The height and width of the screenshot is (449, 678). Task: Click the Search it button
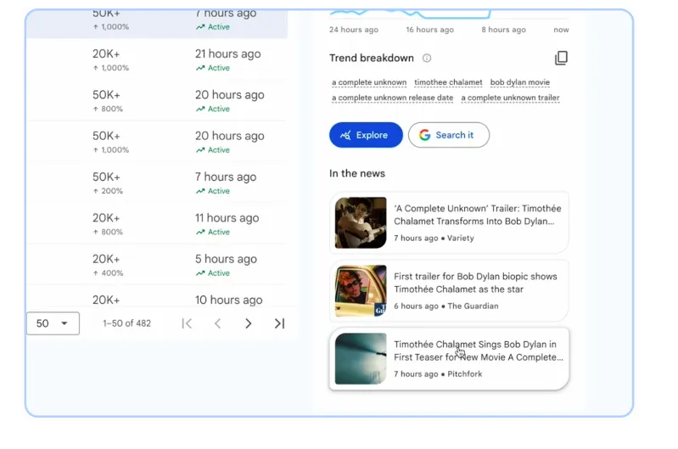[x=449, y=135]
